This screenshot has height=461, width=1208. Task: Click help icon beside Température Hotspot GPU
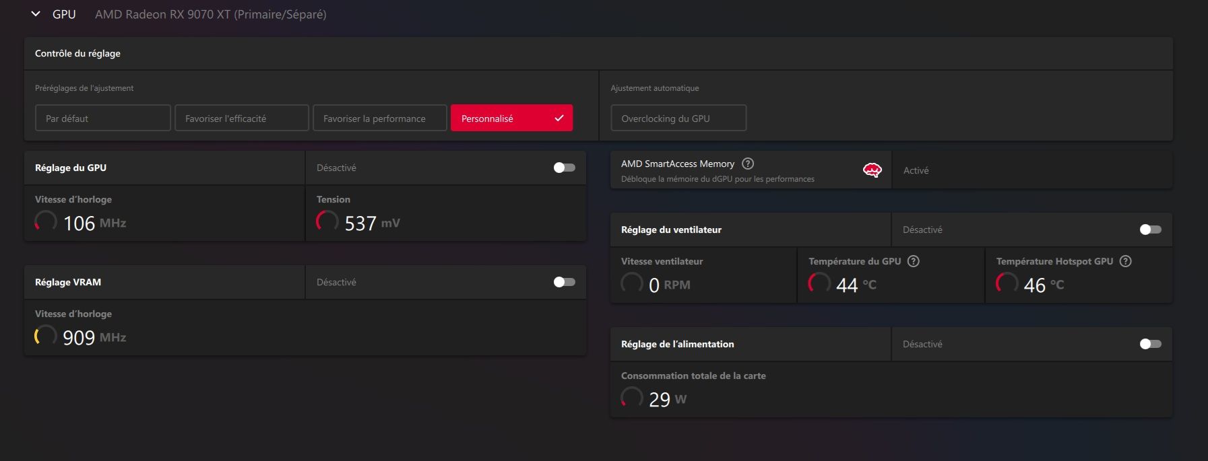1125,261
